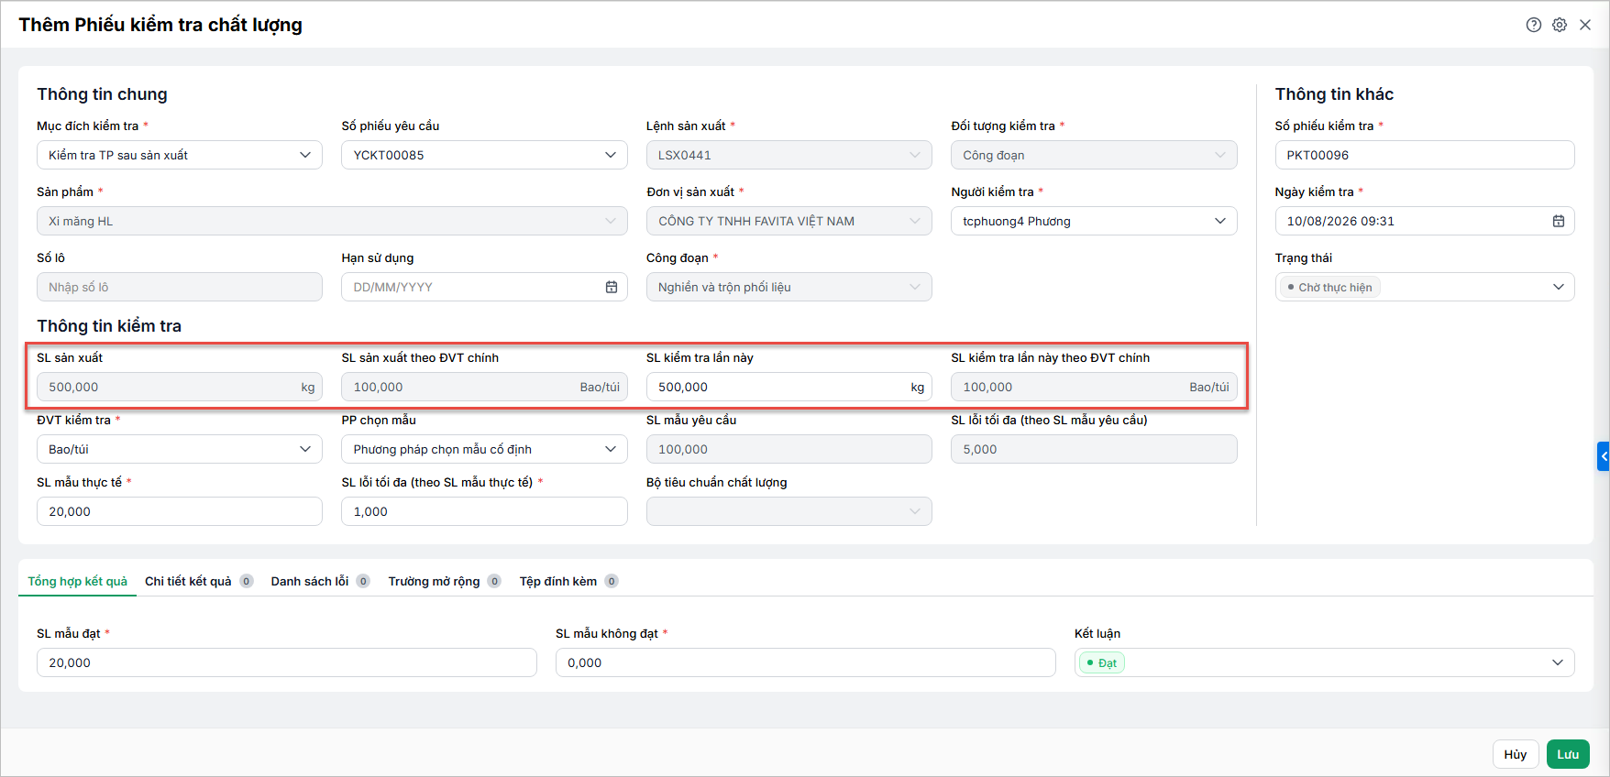Close the quality inspection form
Viewport: 1610px width, 777px height.
click(1585, 25)
